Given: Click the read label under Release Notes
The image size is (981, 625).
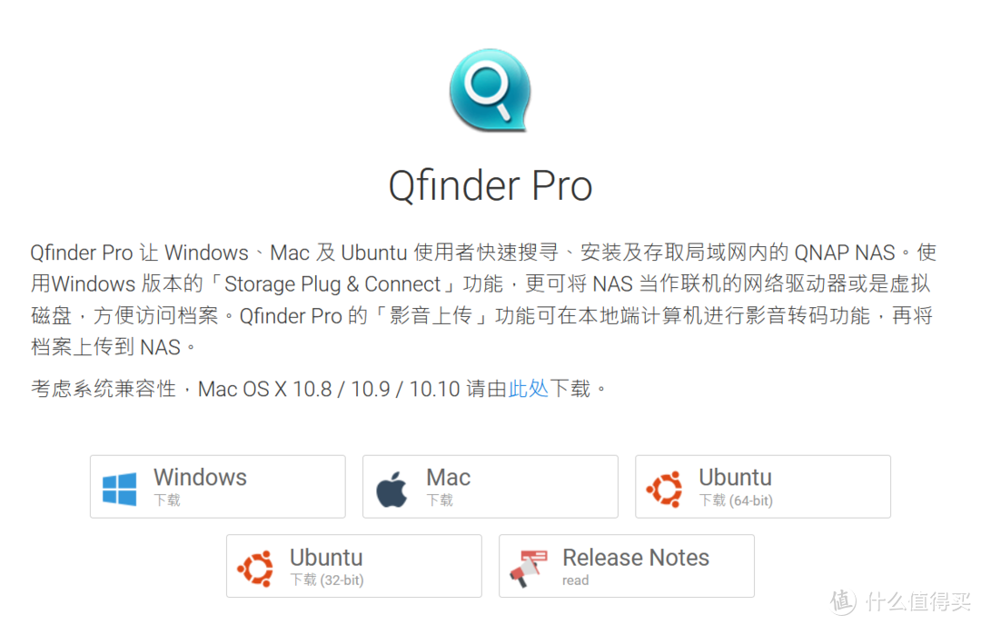Looking at the screenshot, I should [576, 580].
